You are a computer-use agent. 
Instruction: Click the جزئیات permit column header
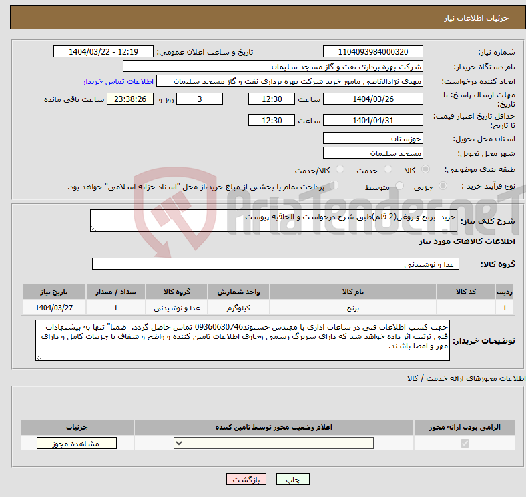pyautogui.click(x=77, y=427)
